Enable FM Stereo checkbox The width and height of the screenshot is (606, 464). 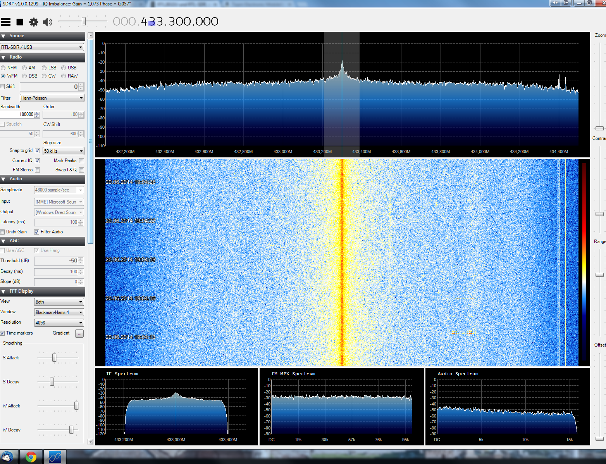coord(38,170)
